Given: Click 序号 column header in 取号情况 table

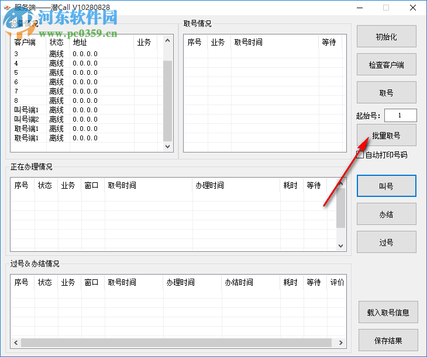Looking at the screenshot, I should [x=195, y=42].
